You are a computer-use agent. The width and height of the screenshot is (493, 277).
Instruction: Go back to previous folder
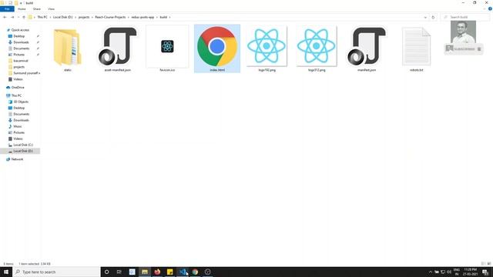[x=5, y=17]
